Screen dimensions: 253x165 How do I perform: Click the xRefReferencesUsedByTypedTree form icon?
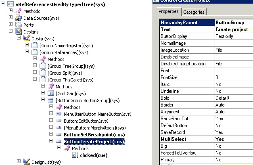tap(10, 4)
